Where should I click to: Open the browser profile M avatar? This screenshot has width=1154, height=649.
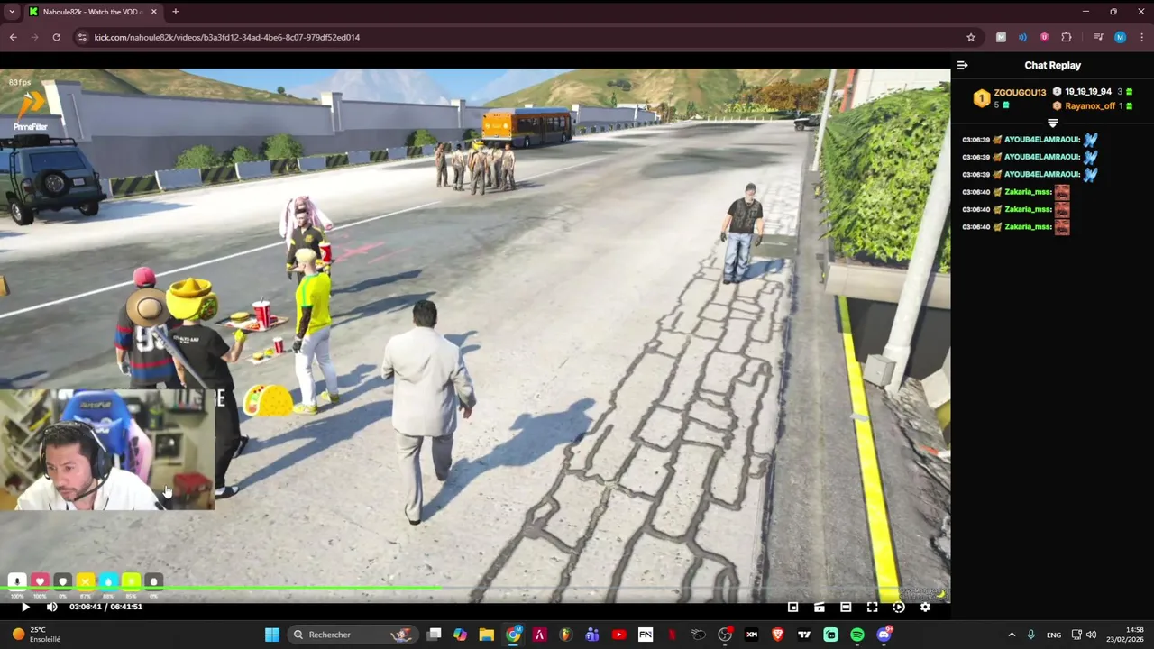[1120, 37]
